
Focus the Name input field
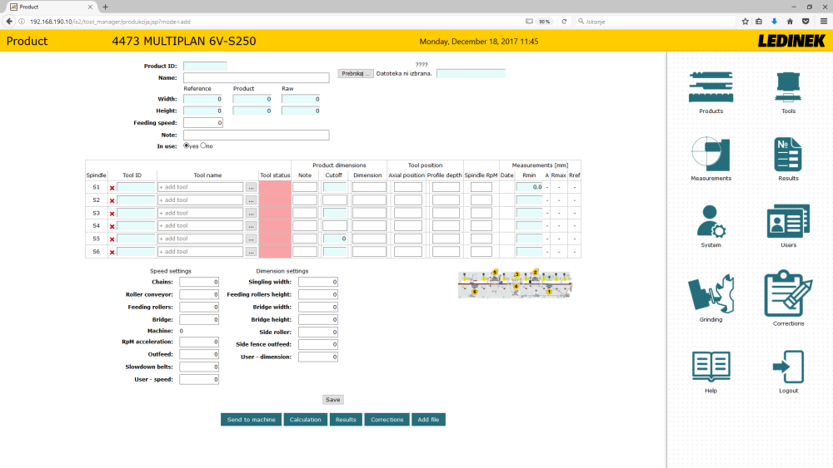click(x=256, y=78)
